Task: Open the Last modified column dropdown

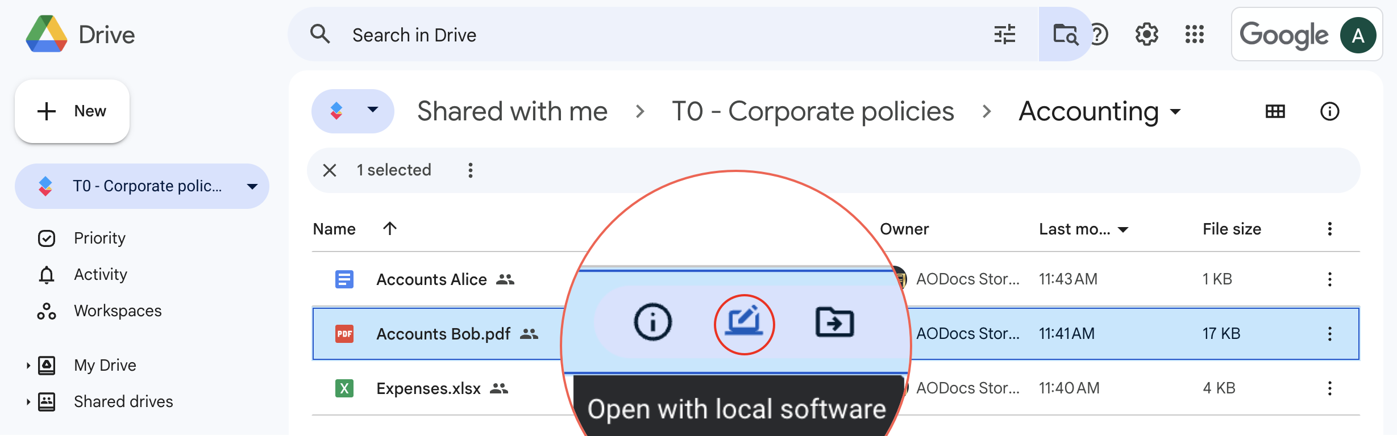Action: tap(1123, 229)
